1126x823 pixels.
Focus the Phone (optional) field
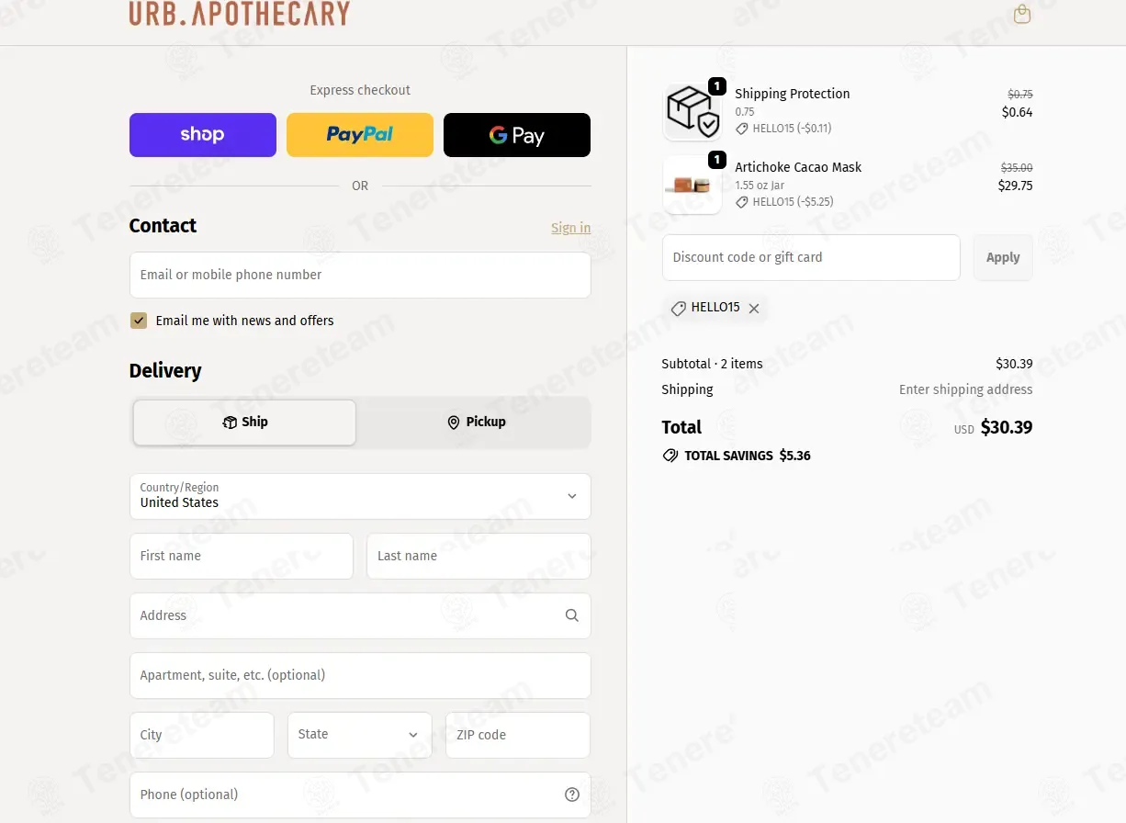360,795
